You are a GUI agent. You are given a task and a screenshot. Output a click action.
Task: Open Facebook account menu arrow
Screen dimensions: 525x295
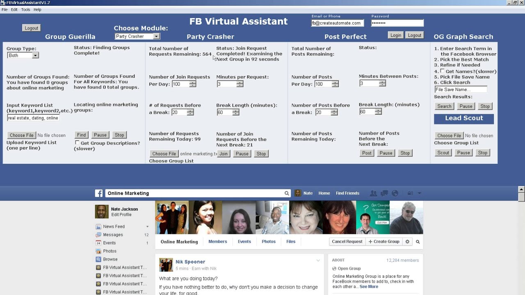[419, 193]
